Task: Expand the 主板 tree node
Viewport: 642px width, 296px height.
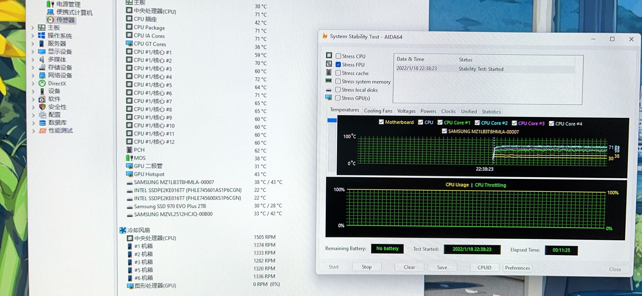Action: point(33,28)
